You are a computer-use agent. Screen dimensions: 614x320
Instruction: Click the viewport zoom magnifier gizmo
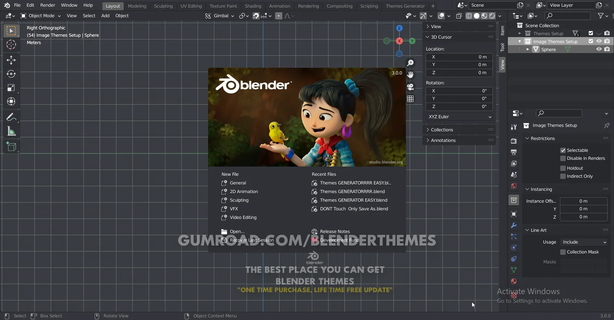point(410,63)
